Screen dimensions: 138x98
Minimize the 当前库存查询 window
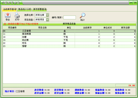tap(131, 3)
